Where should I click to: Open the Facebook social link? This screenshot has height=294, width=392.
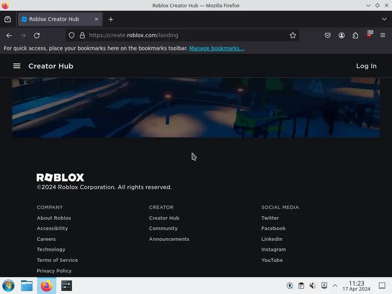pyautogui.click(x=273, y=229)
